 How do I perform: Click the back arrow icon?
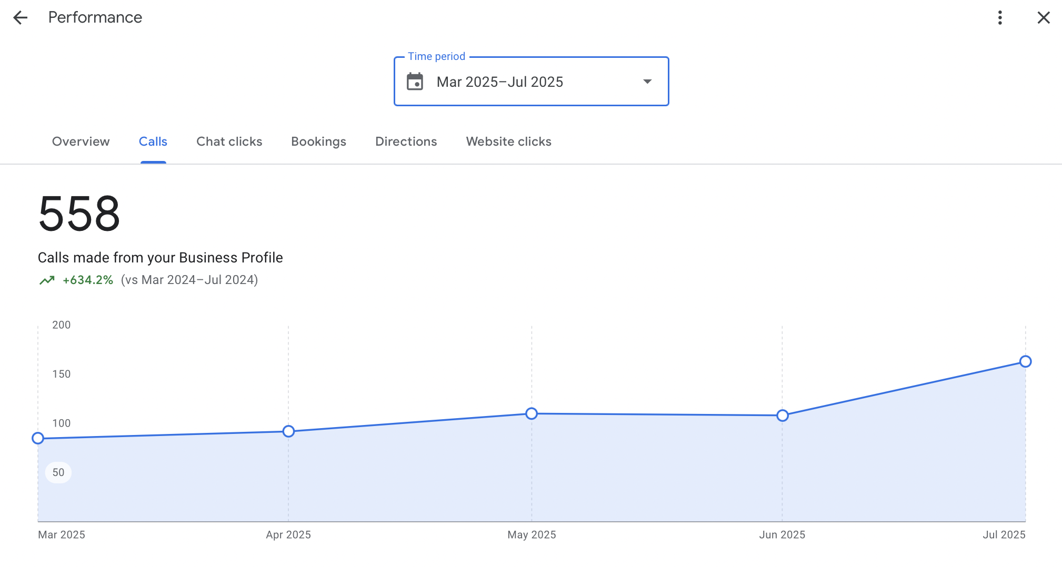point(20,18)
